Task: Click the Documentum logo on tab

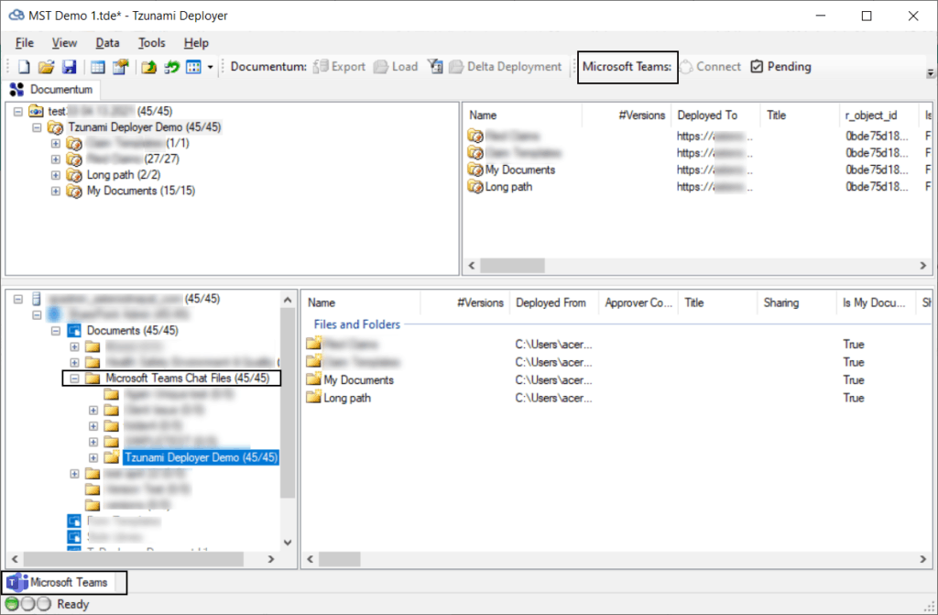Action: [x=16, y=90]
